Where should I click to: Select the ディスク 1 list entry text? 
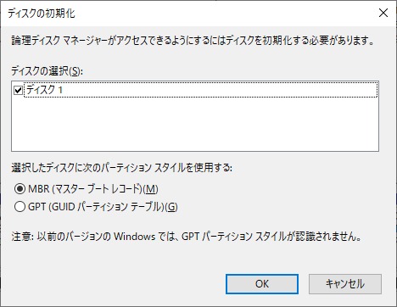click(x=44, y=90)
